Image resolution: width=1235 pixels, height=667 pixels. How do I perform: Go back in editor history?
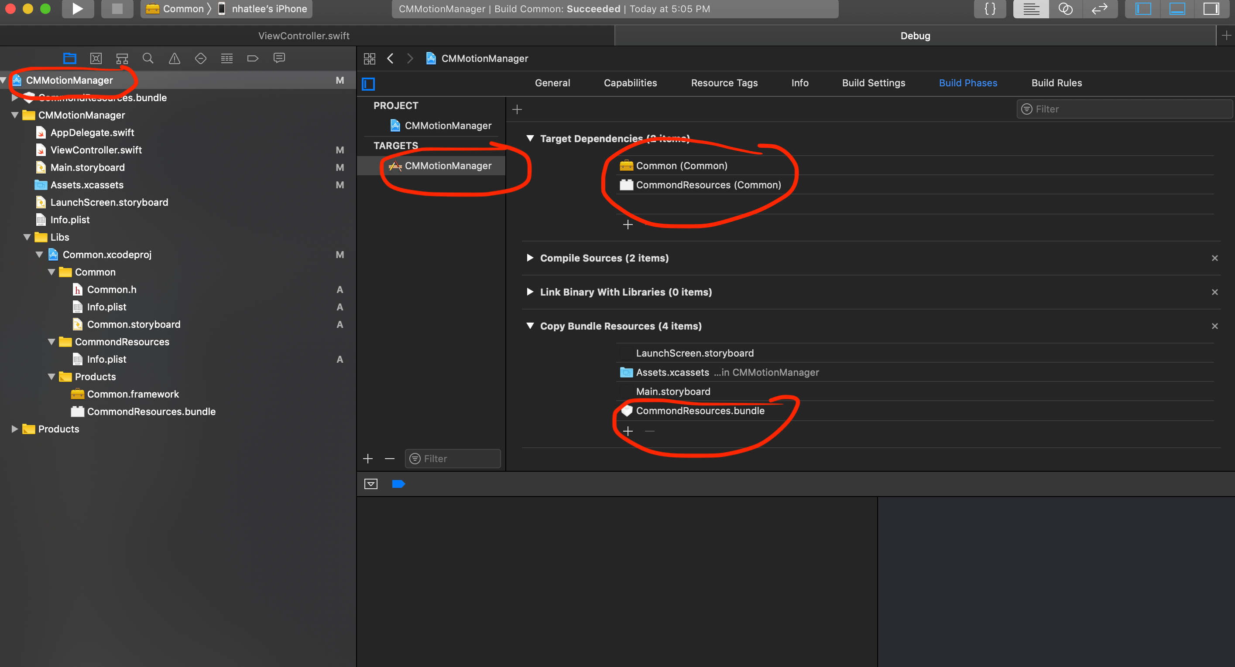390,58
